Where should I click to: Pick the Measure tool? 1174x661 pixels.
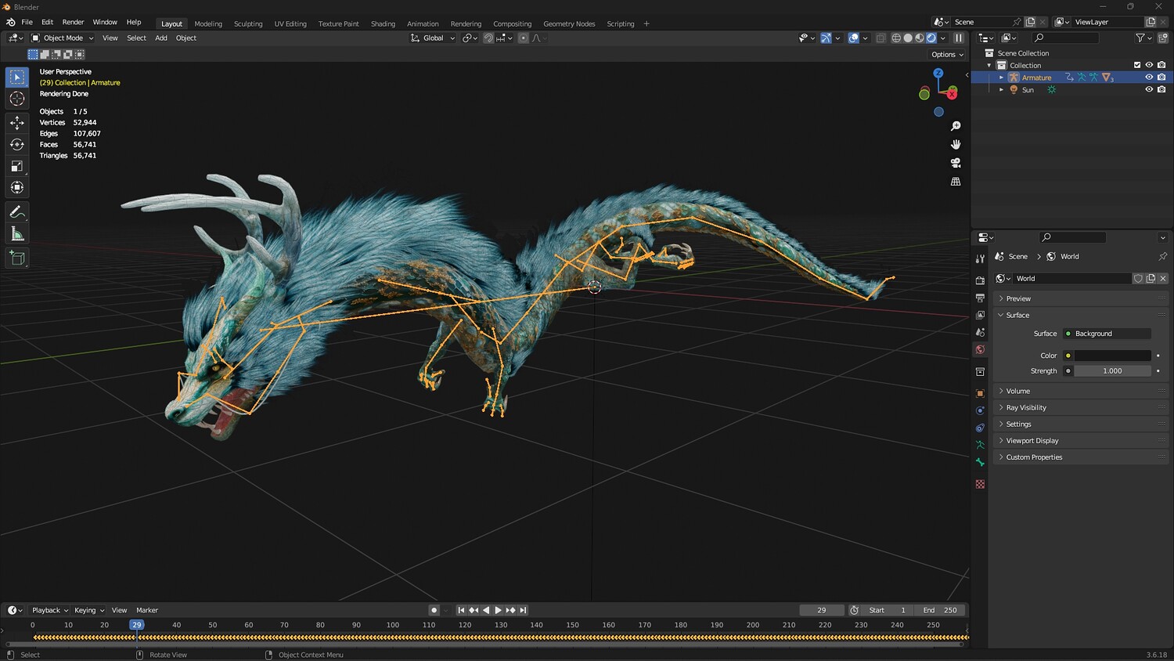point(17,234)
